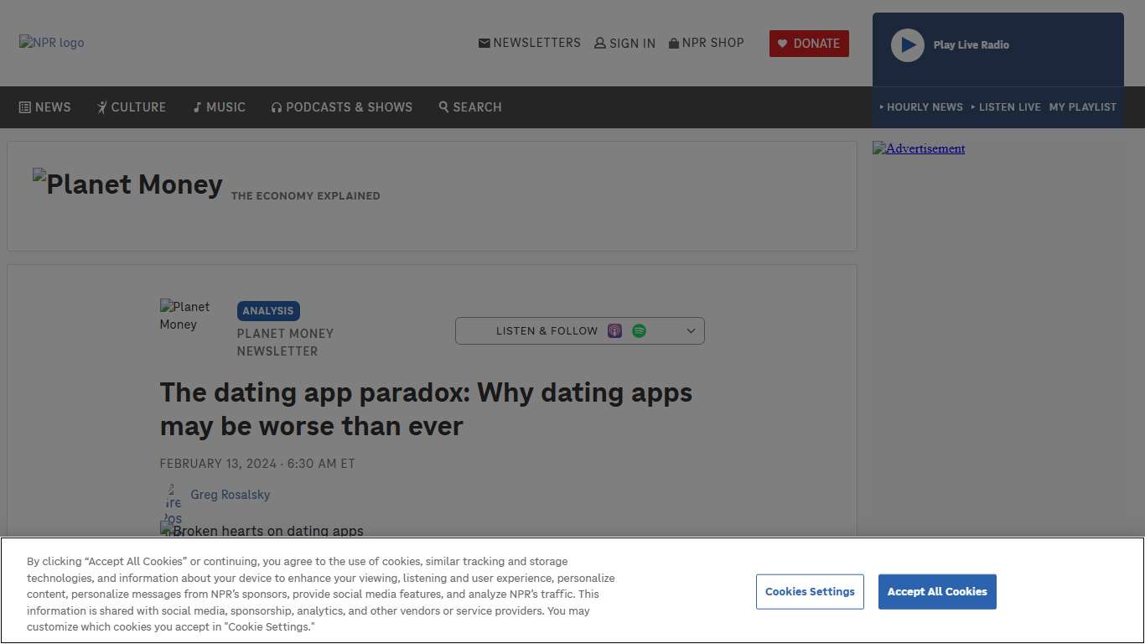
Task: Click the heart icon on the Donate button
Action: (x=782, y=44)
